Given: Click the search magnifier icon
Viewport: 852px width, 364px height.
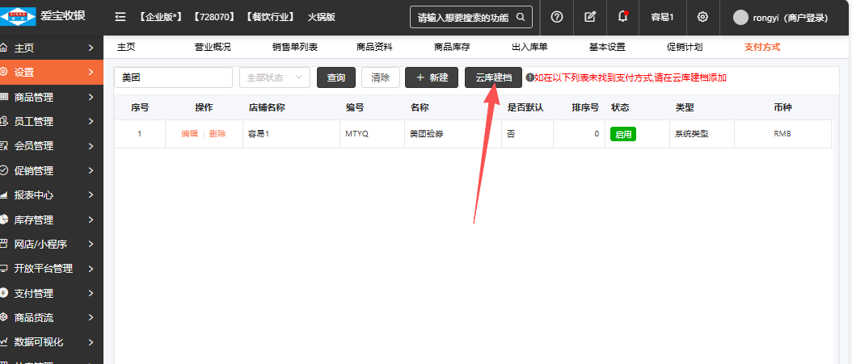Looking at the screenshot, I should [x=521, y=17].
